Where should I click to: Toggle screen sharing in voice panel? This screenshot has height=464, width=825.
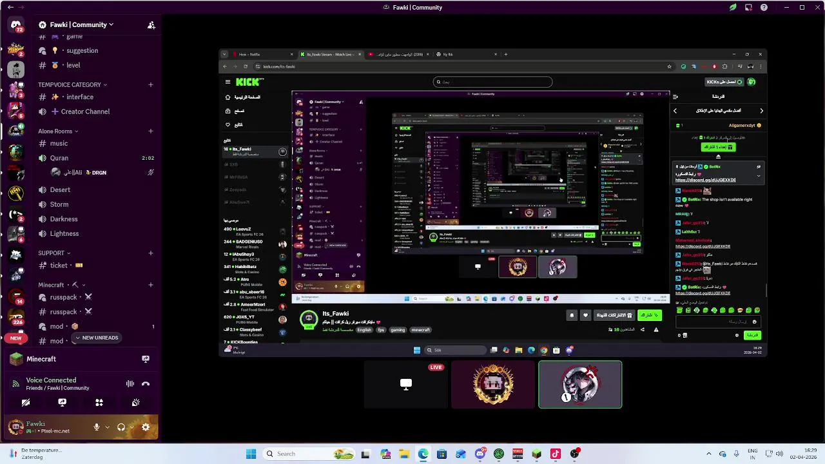pyautogui.click(x=63, y=402)
